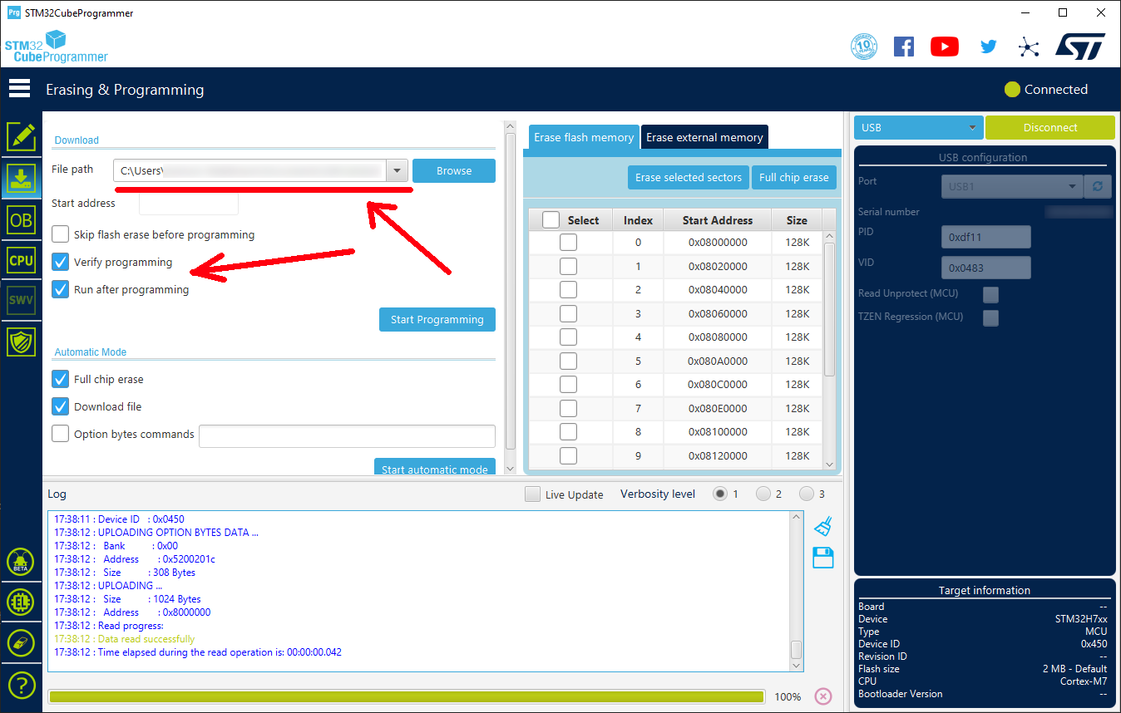This screenshot has height=713, width=1121.
Task: Click Full chip erase button
Action: coord(794,177)
